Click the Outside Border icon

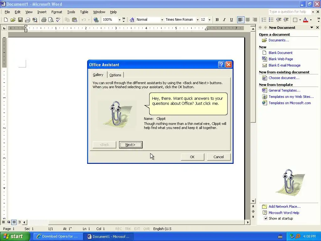295,20
